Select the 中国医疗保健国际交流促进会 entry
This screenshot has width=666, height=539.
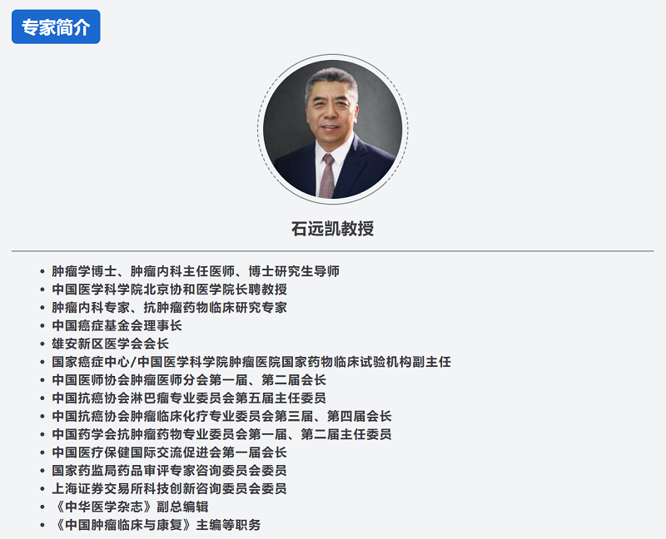coord(169,452)
